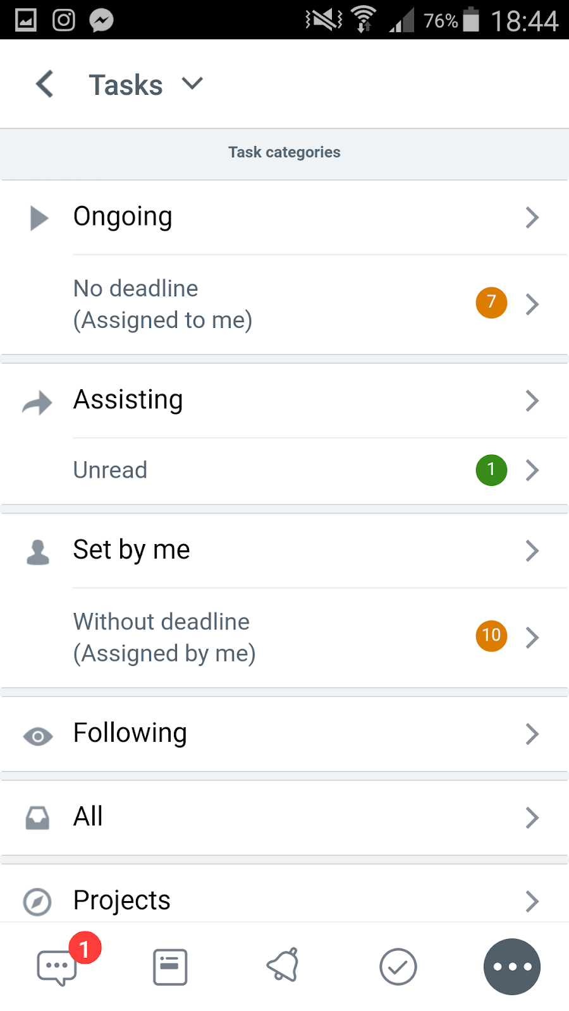Tap the All inbox tray icon
Image resolution: width=569 pixels, height=1011 pixels.
coord(37,818)
